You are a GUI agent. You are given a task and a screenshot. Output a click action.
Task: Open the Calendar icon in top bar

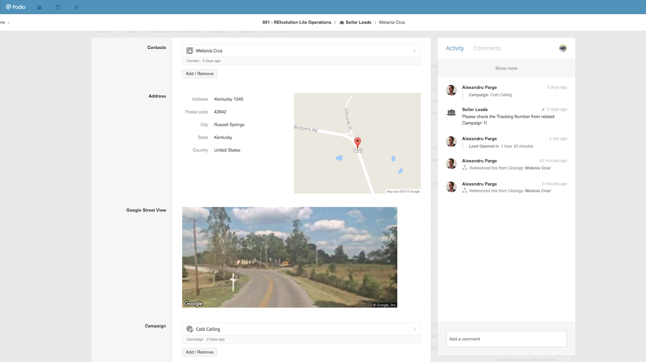pos(58,7)
